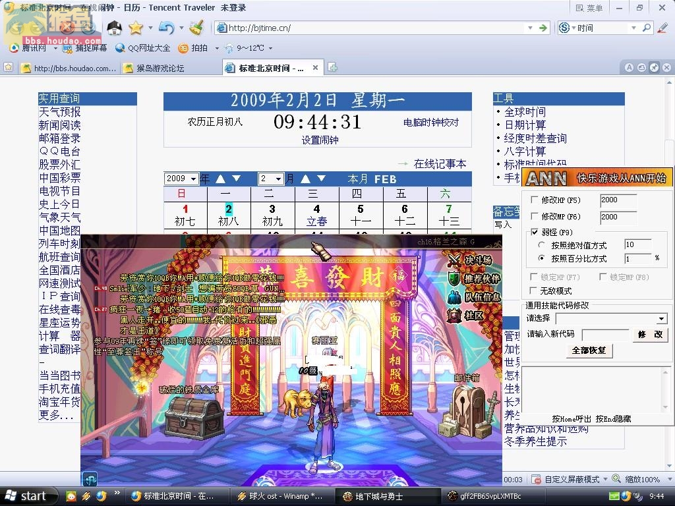This screenshot has width=675, height=506.
Task: Click 修改HP value input field
Action: coord(618,200)
